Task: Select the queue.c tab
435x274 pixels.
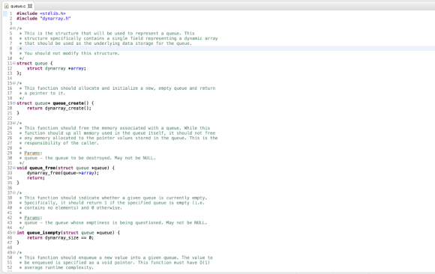Action: click(x=18, y=6)
